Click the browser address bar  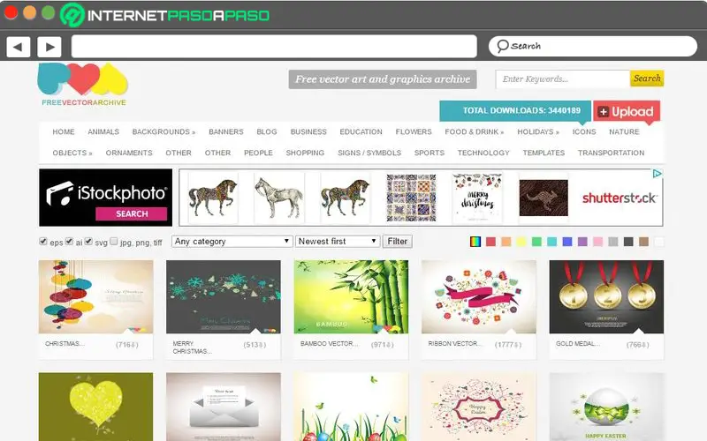[274, 47]
